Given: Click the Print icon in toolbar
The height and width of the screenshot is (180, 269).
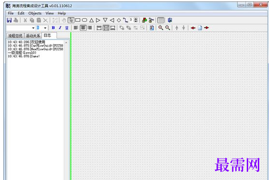Looking at the screenshot, I should [16, 20].
